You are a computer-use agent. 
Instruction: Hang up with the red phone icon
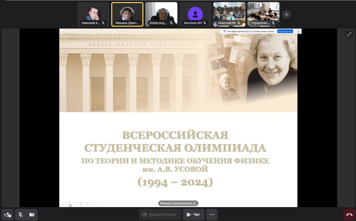click(349, 215)
